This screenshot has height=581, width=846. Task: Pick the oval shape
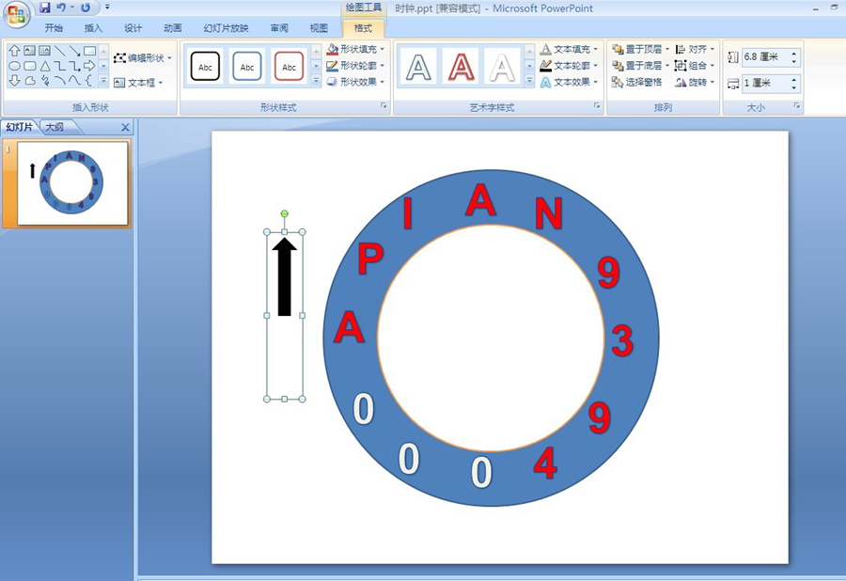14,66
